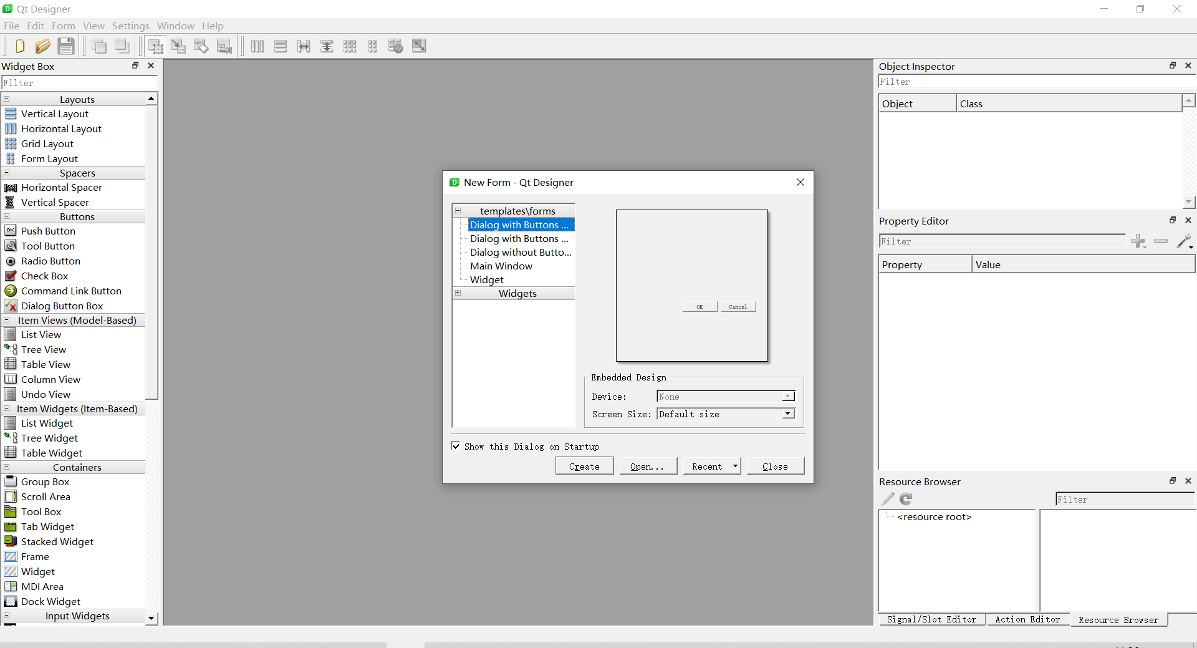Screen dimensions: 1197x648
Task: Collapse the Containers category in Widget Box
Action: pyautogui.click(x=6, y=467)
